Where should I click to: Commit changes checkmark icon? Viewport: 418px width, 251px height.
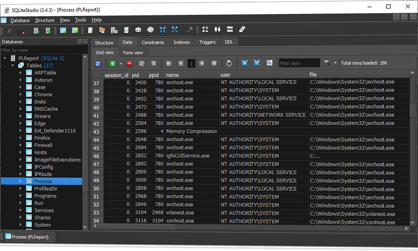(x=141, y=64)
